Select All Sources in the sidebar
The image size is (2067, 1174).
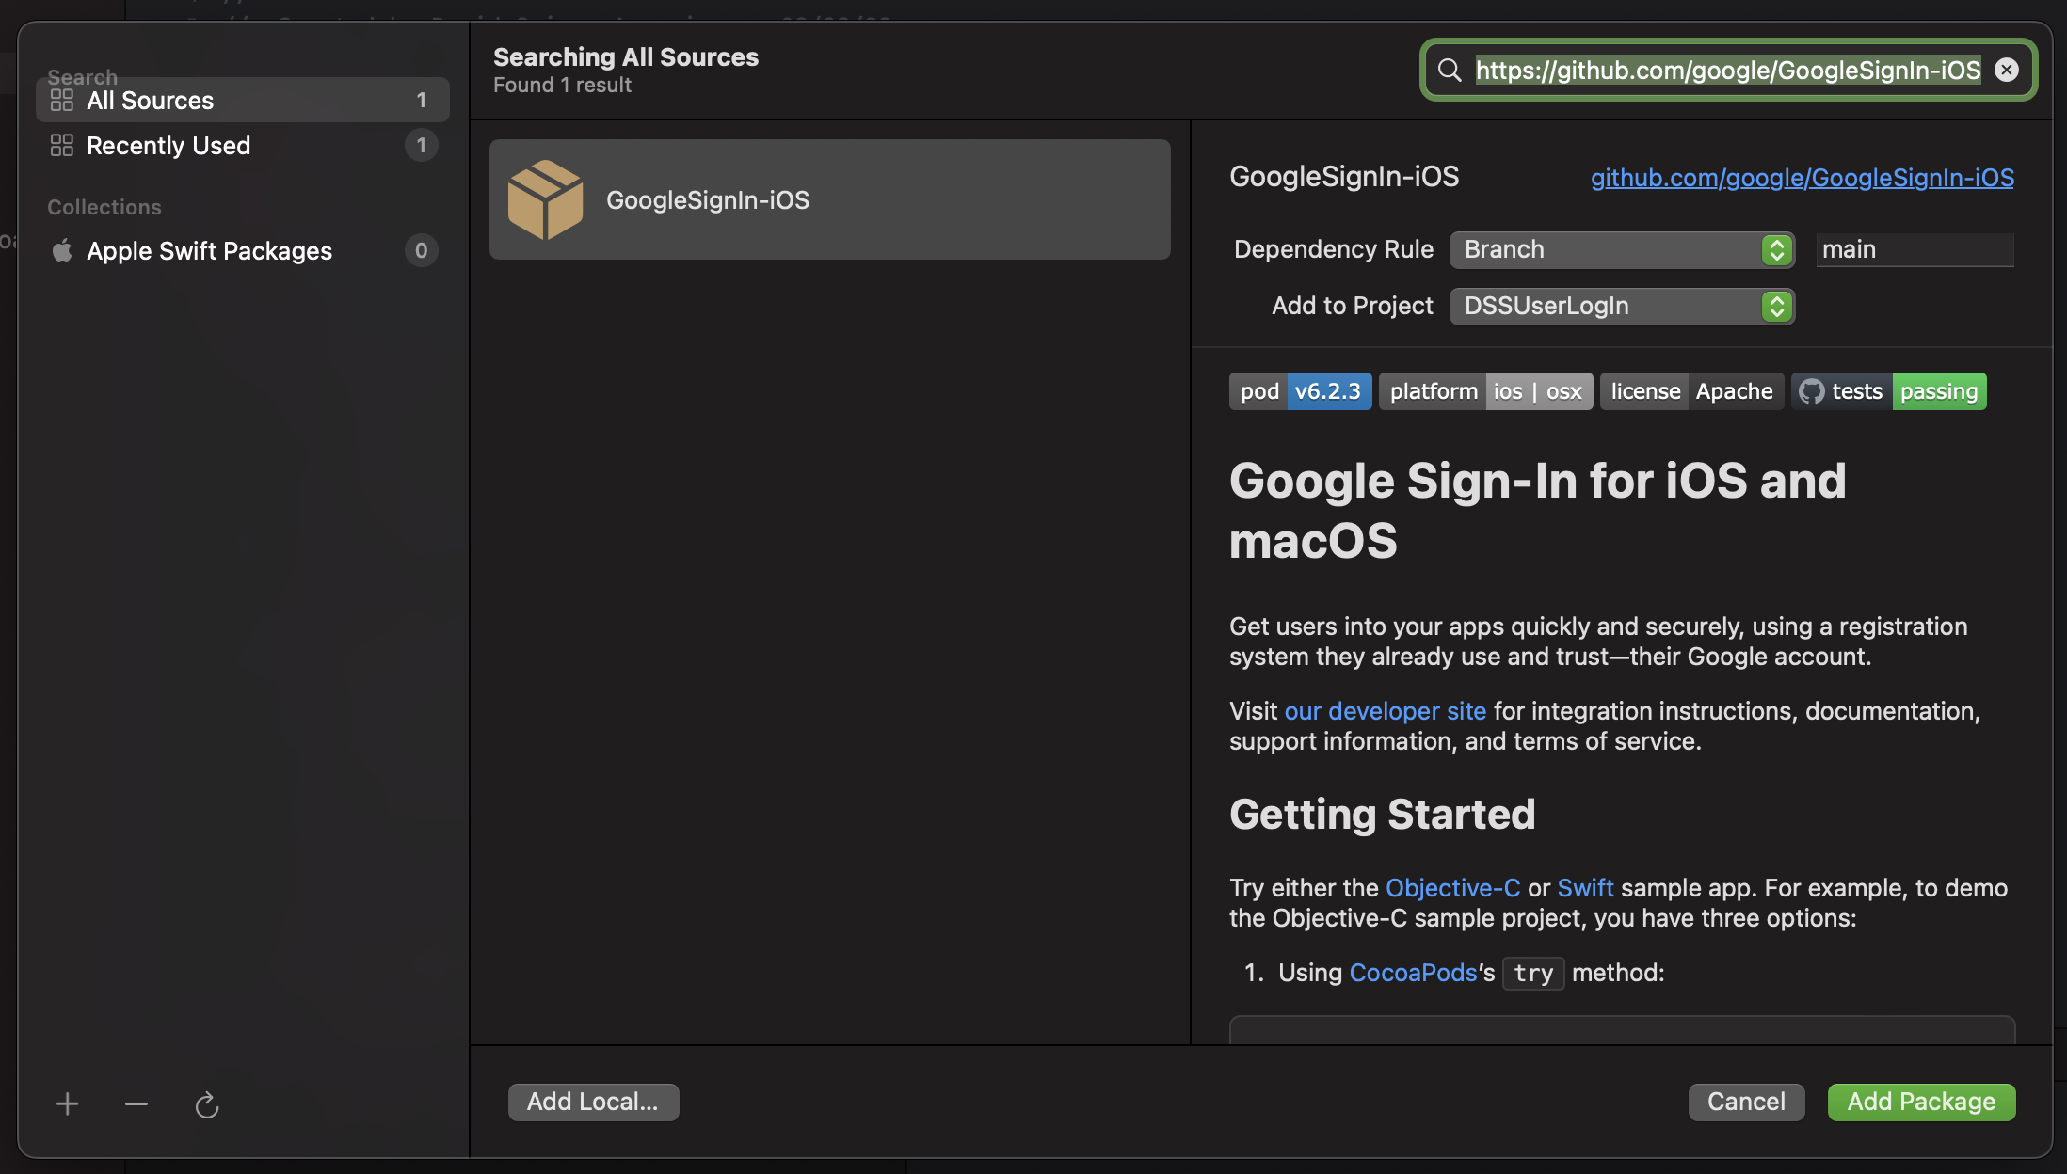coord(243,100)
